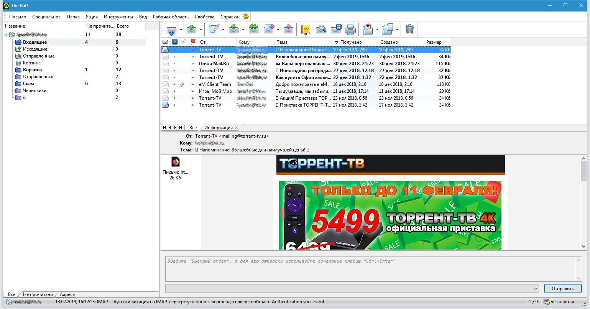Click the Search Messages magnifier icon
Viewport: 590px width, 309px height.
(x=321, y=30)
